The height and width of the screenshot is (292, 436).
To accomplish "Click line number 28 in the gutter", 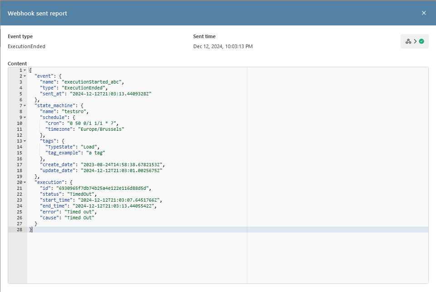I will click(19, 230).
